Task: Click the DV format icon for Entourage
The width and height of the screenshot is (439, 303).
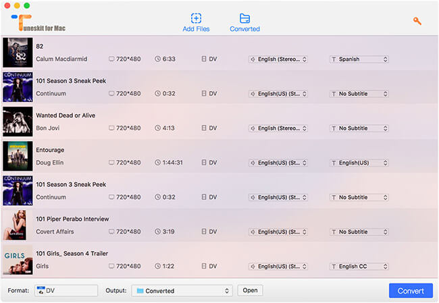Action: click(204, 163)
